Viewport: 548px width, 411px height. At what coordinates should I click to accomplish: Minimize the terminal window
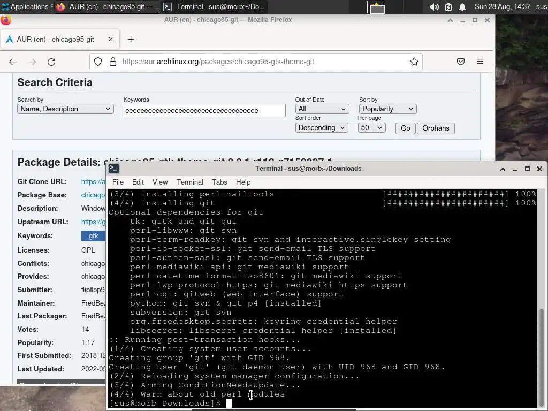click(x=515, y=169)
